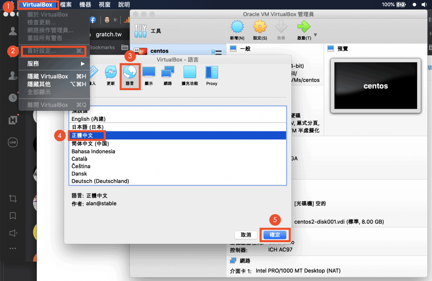
Task: Open the 語言 (Language) preferences tab
Action: (x=130, y=75)
